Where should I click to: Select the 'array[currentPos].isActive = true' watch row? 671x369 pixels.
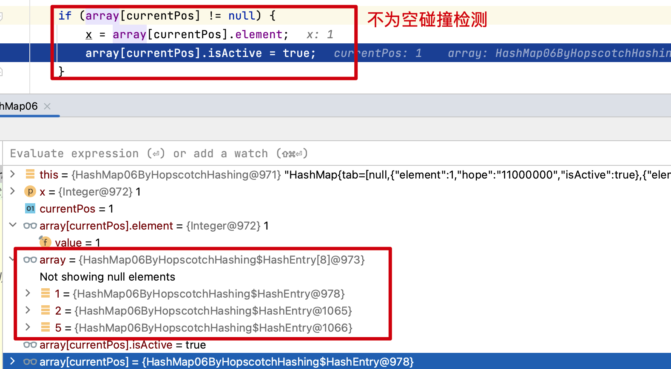click(337, 345)
